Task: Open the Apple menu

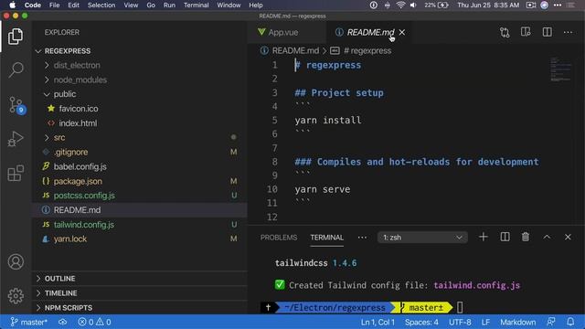Action: tap(12, 5)
